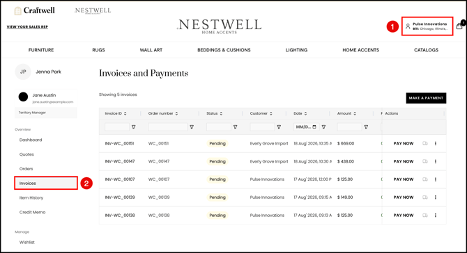Sort table by Invoice ID
The height and width of the screenshot is (253, 467).
125,113
